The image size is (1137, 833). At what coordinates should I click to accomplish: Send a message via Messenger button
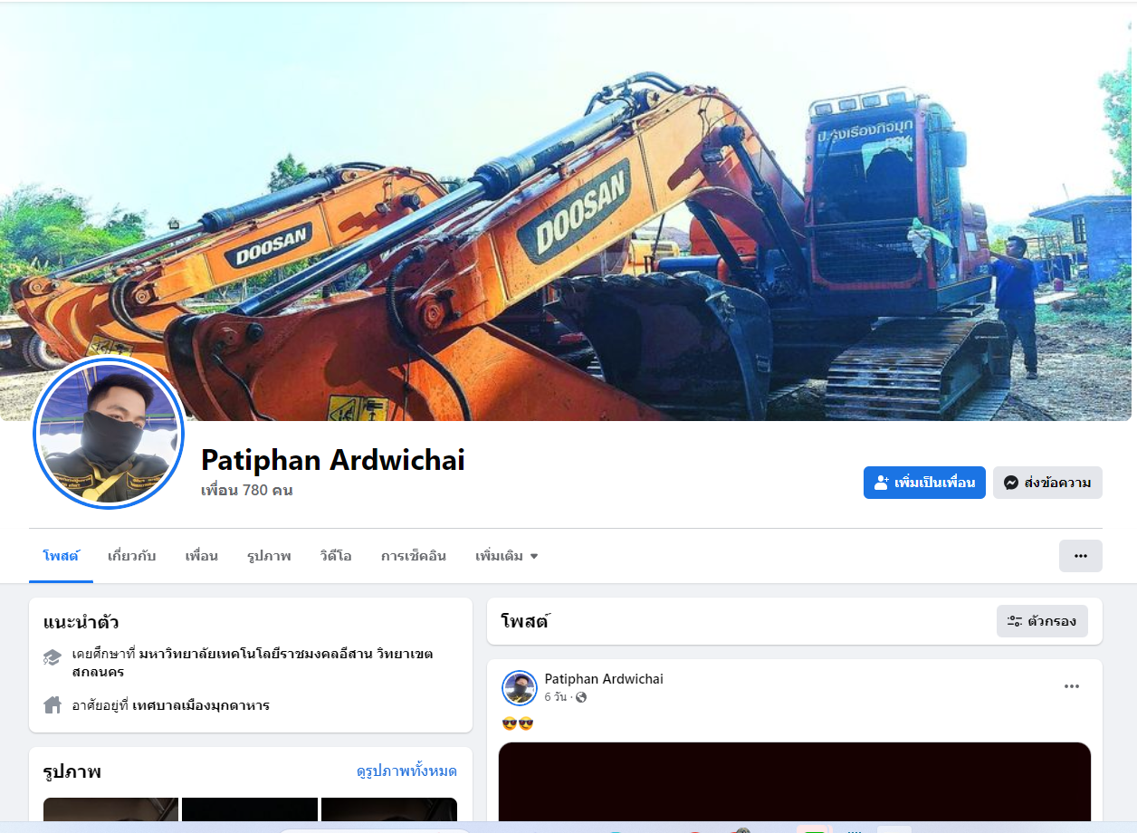click(x=1047, y=483)
